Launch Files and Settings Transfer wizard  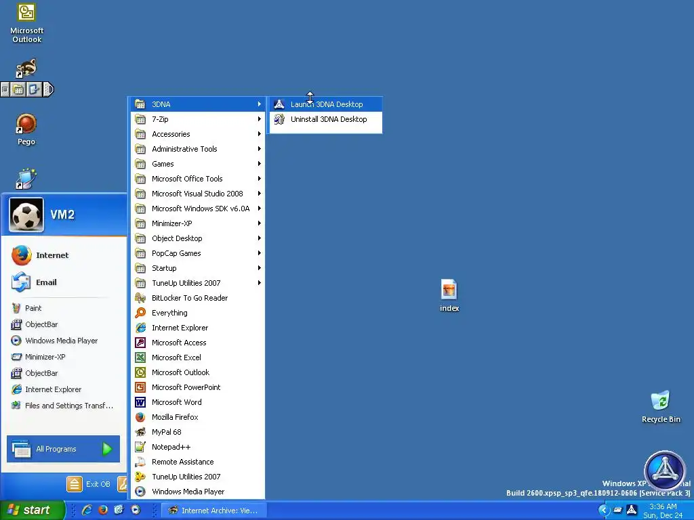[63, 406]
